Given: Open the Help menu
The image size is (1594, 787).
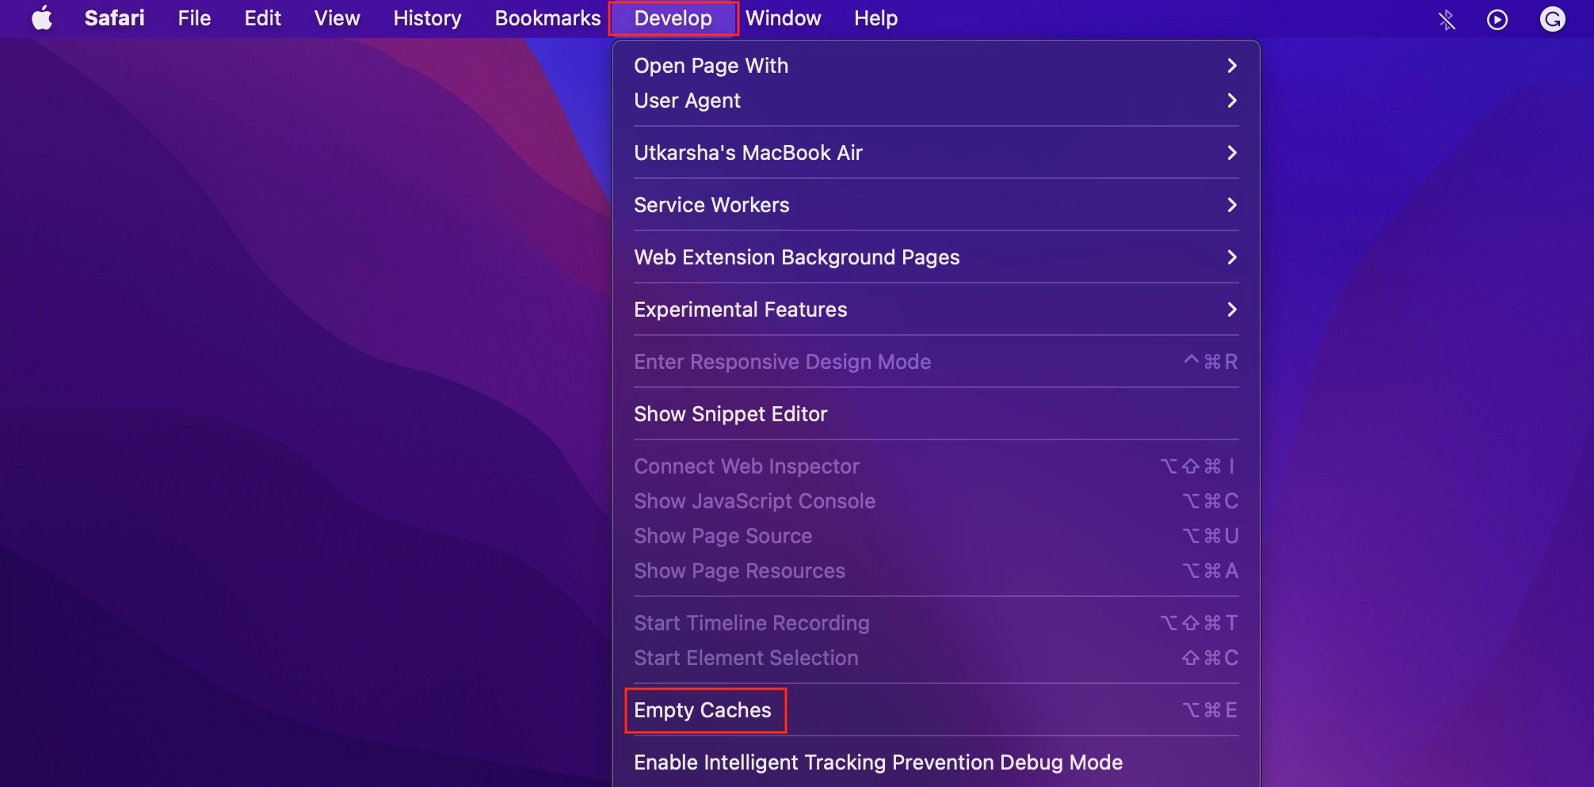Looking at the screenshot, I should point(875,18).
